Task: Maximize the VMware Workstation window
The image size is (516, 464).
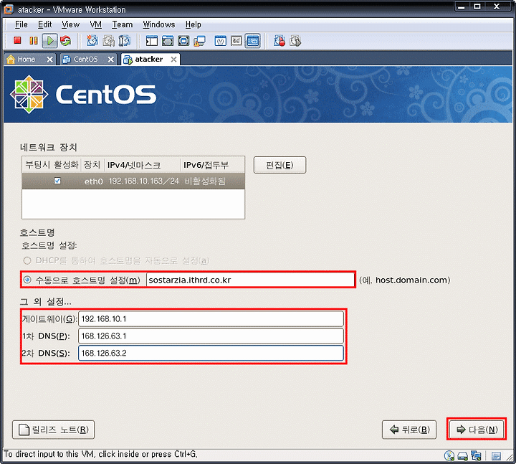Action: click(477, 7)
